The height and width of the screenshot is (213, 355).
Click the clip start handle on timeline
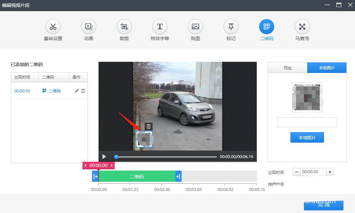95,176
